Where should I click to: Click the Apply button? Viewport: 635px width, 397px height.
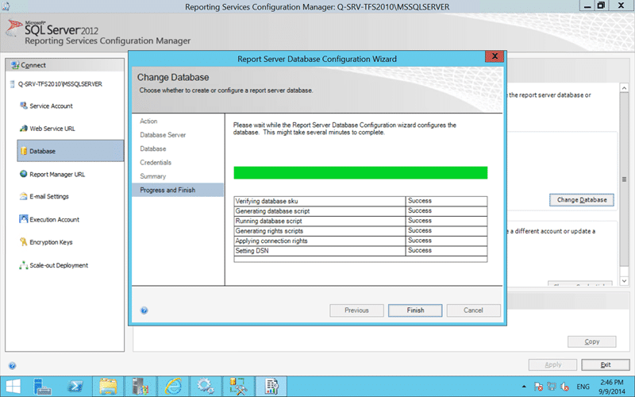(552, 364)
